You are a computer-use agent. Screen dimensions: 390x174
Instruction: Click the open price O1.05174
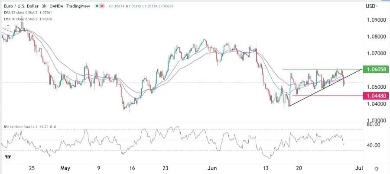tap(117, 6)
